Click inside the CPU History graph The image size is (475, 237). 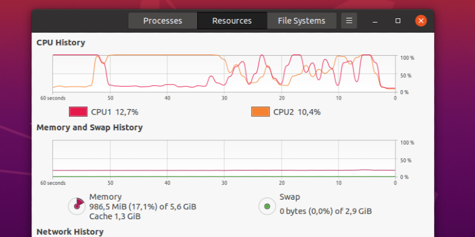(224, 73)
